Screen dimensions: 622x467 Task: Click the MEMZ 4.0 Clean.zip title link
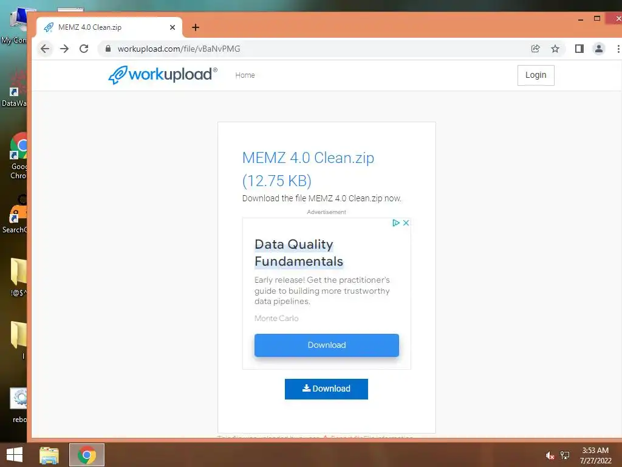point(308,169)
